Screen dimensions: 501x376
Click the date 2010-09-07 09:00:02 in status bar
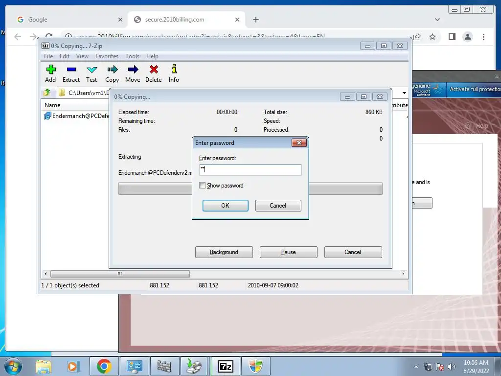pos(273,285)
